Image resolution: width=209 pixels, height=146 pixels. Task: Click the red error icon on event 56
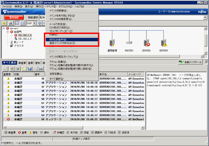[x=9, y=119]
